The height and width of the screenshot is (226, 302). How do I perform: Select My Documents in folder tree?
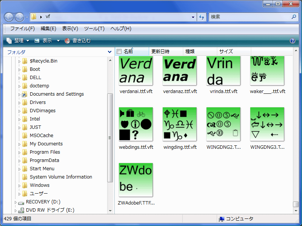point(46,144)
